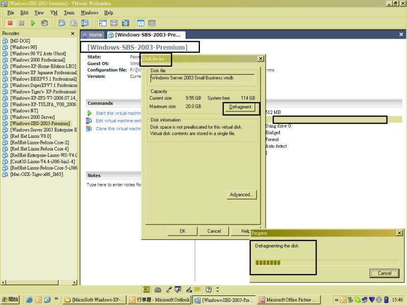Click Favorites horizontal scrollbar left arrow
This screenshot has height=305, width=407.
tap(3, 283)
